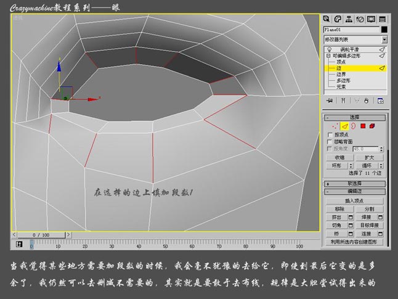Click the 目标焊接 button
This screenshot has width=398, height=299.
[x=369, y=226]
